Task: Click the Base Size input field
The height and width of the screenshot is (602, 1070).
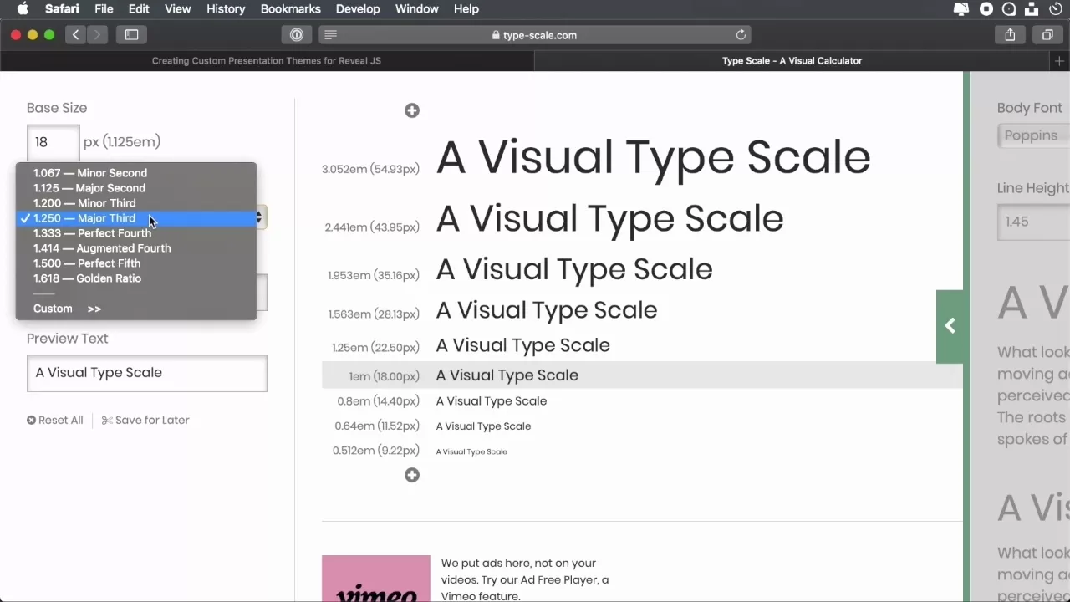Action: [53, 142]
